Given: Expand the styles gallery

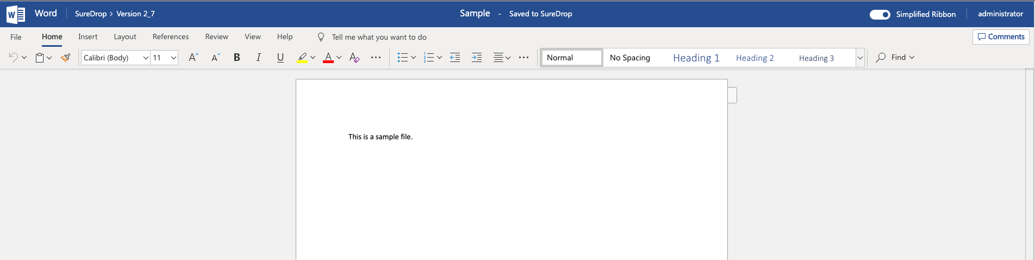Looking at the screenshot, I should 860,58.
